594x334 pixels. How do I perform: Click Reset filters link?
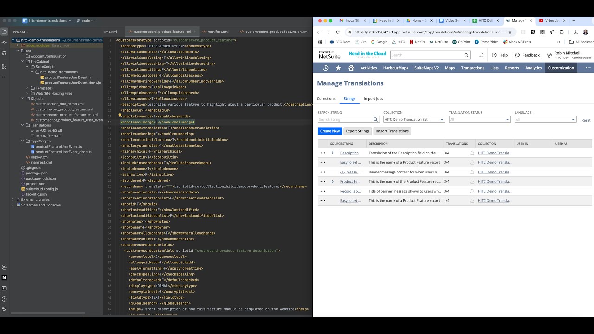[x=586, y=120]
